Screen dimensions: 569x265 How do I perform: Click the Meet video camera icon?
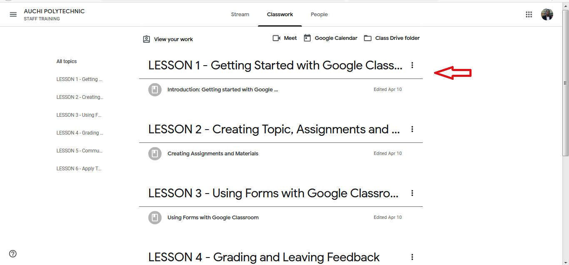pos(277,38)
